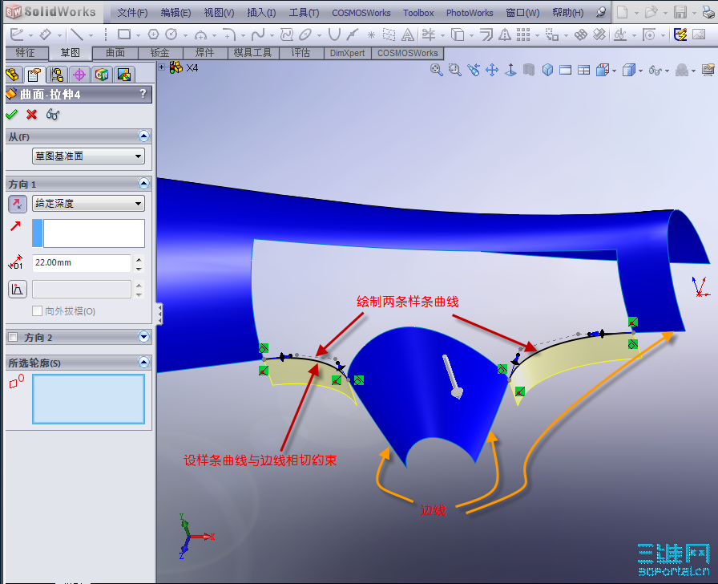Expand the 方向 2 section

pos(143,337)
